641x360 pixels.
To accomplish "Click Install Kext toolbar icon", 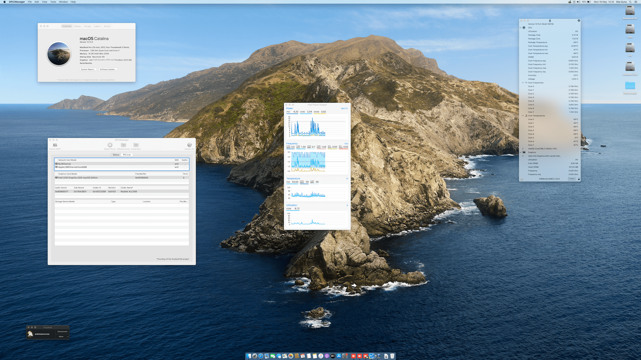I will pos(136,145).
